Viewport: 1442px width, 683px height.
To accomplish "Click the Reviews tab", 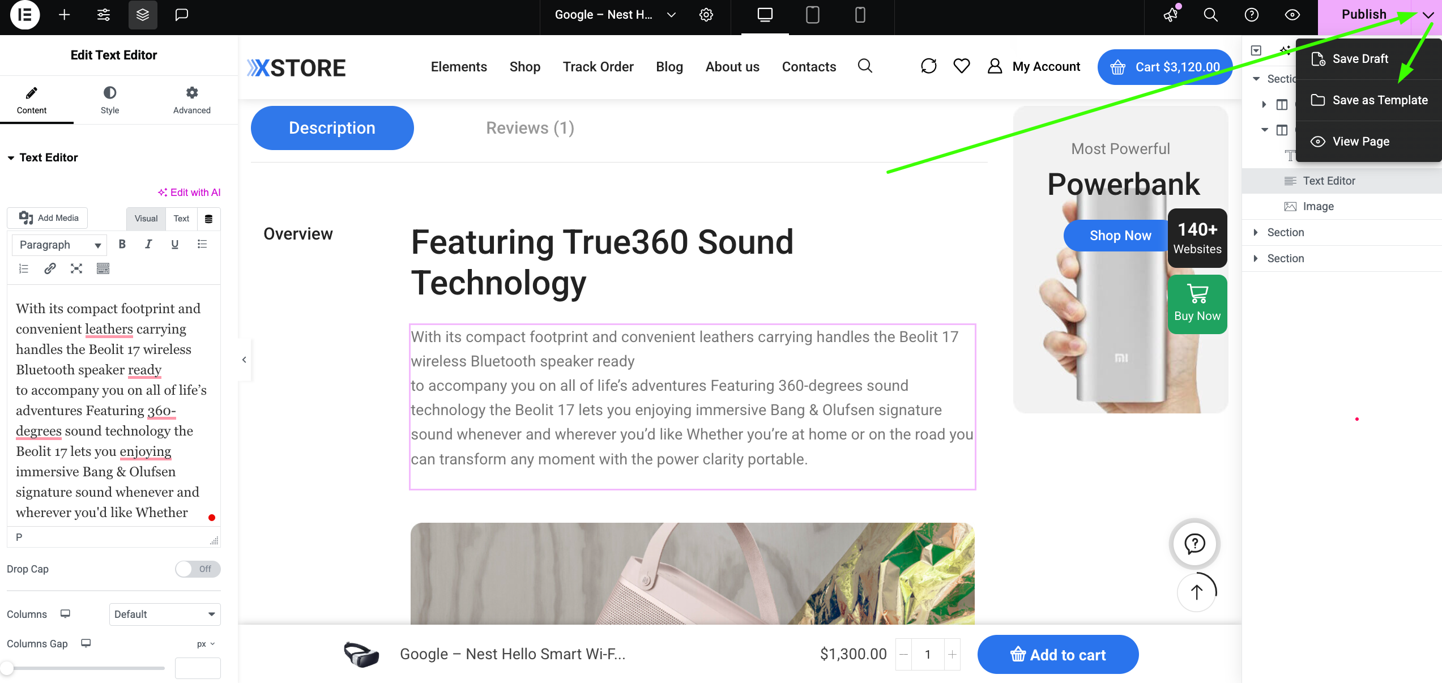I will click(530, 128).
